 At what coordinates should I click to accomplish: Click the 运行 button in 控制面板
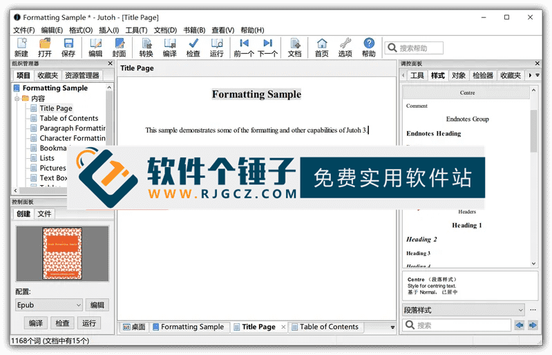(89, 323)
